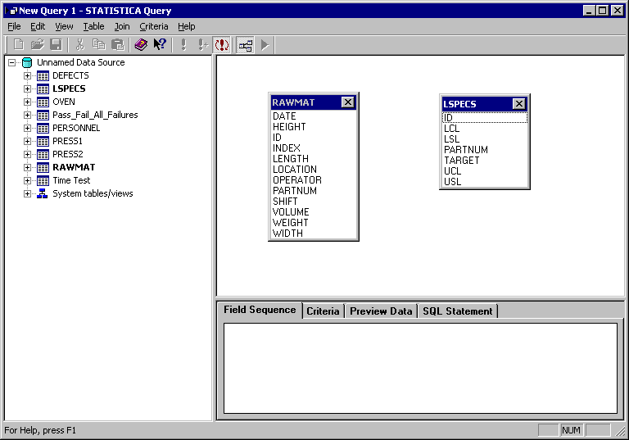Viewport: 629px width, 440px height.
Task: Close the RAWMAT table box
Action: pos(348,102)
